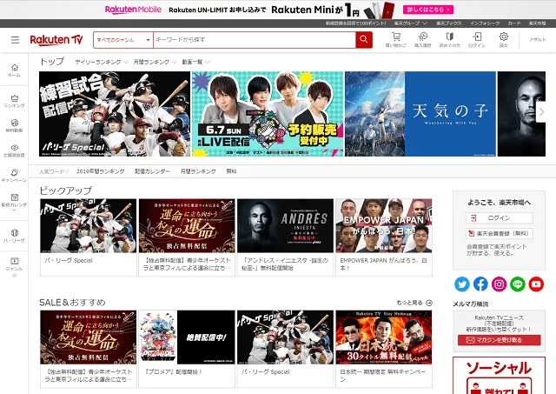Open the 6.7 SUN LIVE配信 banner
The width and height of the screenshot is (556, 394).
click(268, 114)
